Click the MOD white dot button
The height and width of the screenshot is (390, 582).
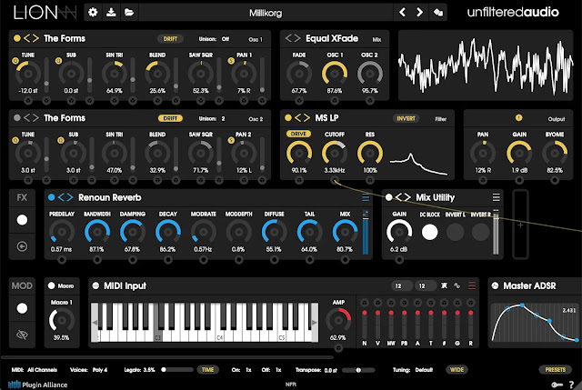coord(22,308)
